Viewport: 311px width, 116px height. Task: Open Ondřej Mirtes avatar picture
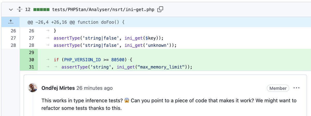[x=33, y=88]
